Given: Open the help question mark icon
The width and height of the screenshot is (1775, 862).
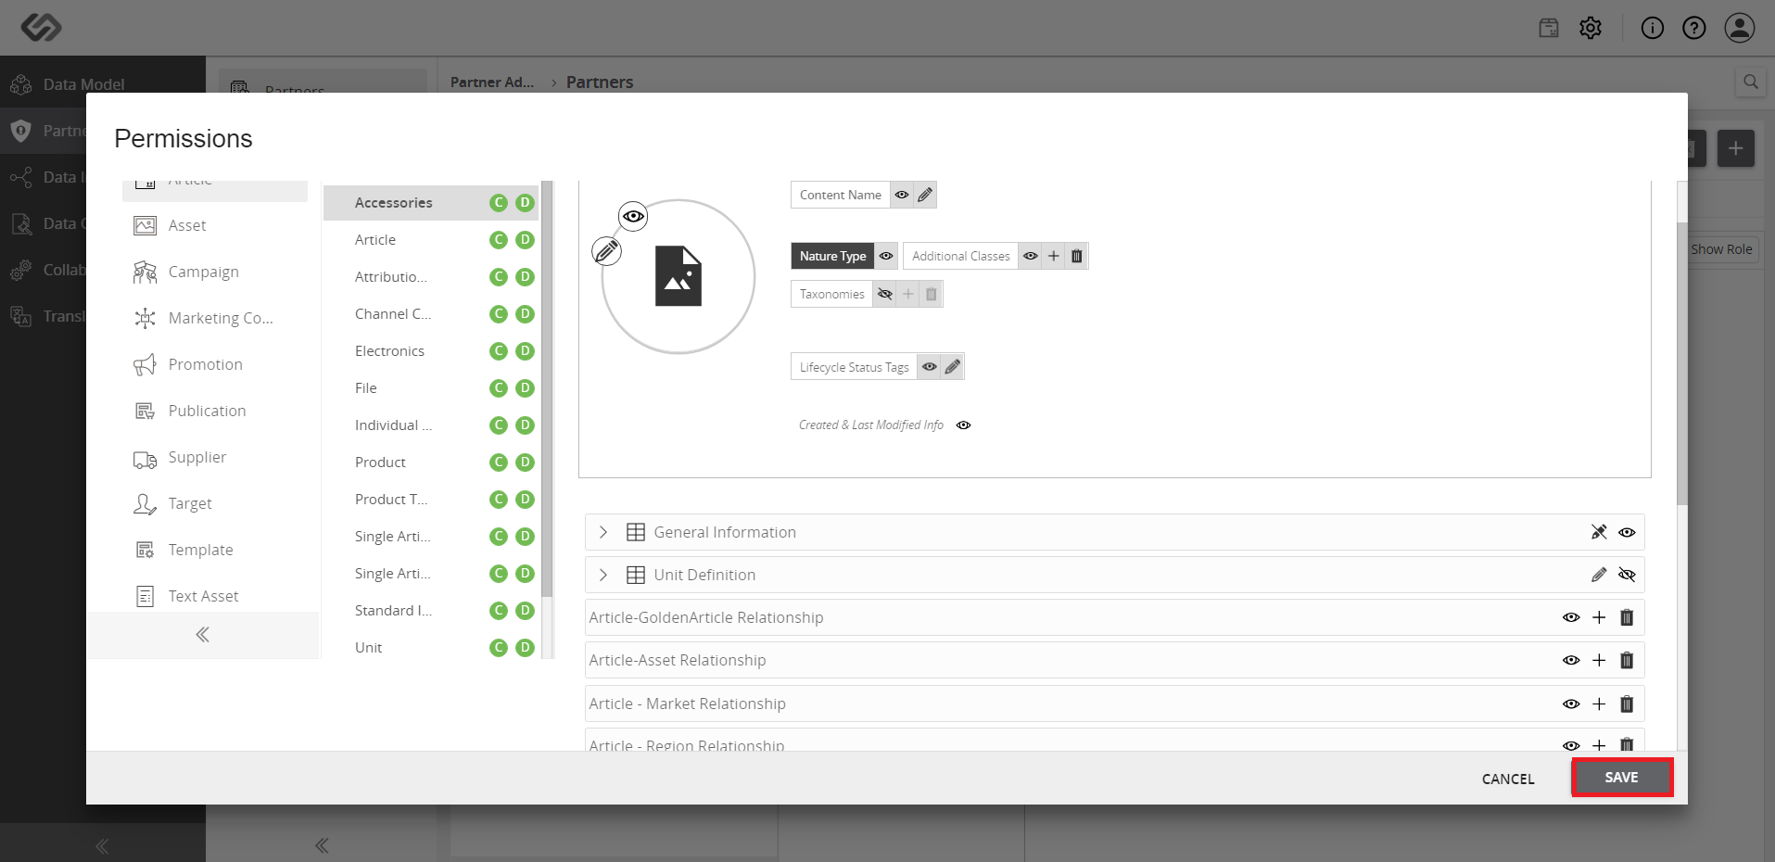Looking at the screenshot, I should [x=1694, y=28].
